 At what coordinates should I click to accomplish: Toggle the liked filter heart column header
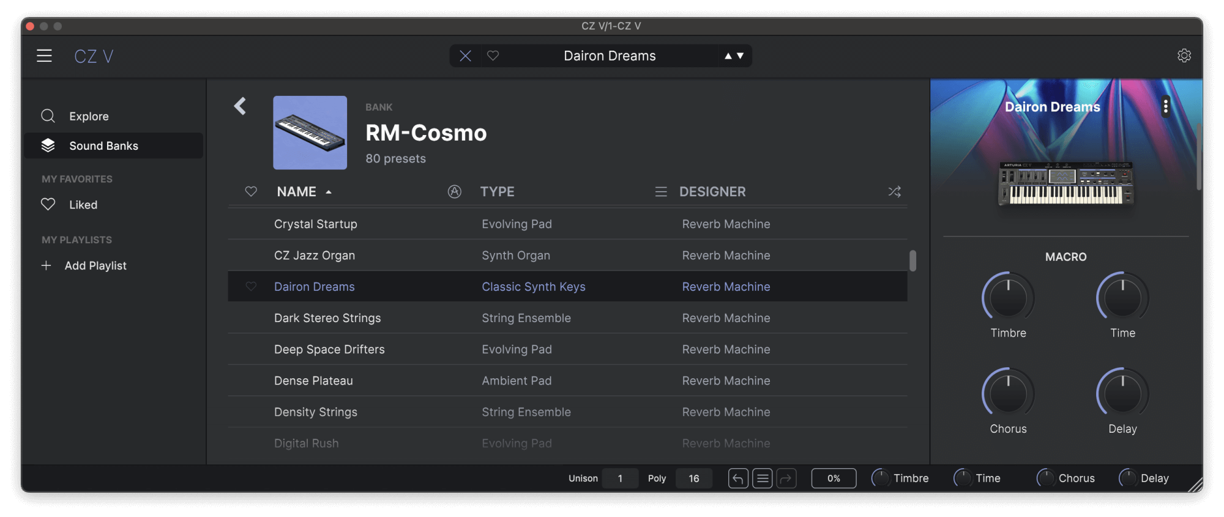point(251,192)
